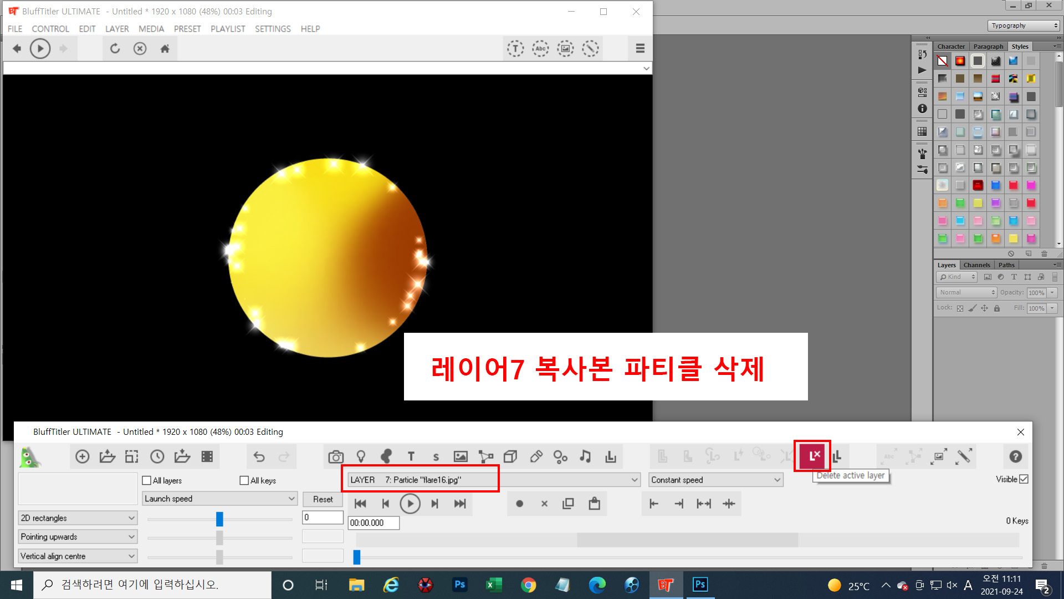Enable the All layers checkbox
The width and height of the screenshot is (1064, 599).
(x=147, y=480)
